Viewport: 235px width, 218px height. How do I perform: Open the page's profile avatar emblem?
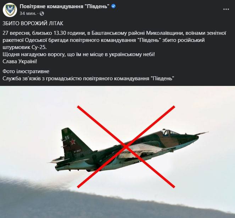[x=10, y=10]
